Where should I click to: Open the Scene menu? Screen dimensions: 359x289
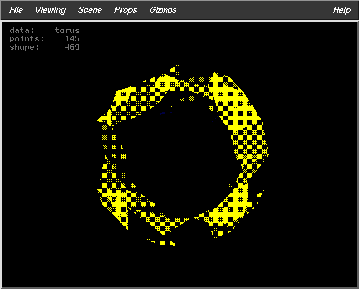tap(90, 10)
